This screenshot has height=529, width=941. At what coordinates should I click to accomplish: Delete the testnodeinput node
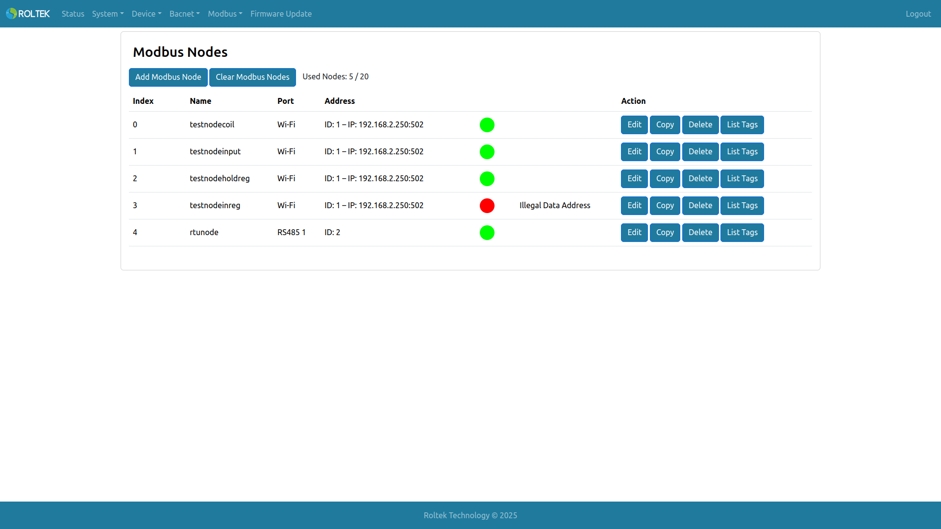(700, 152)
